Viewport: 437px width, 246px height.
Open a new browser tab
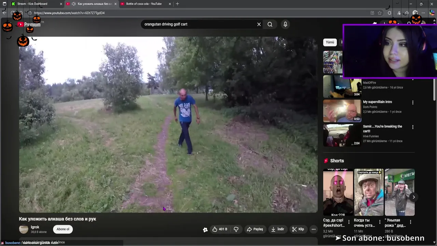(177, 4)
